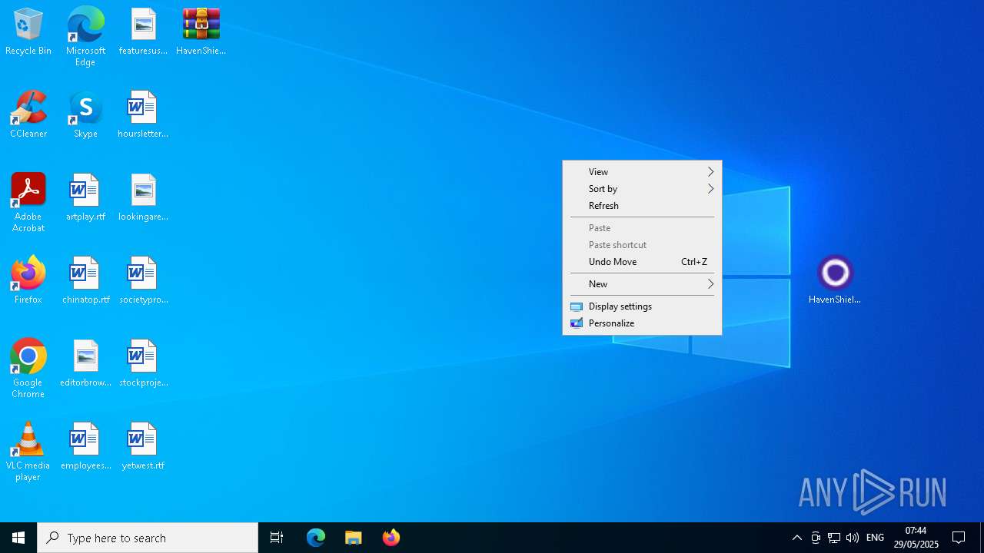The width and height of the screenshot is (984, 553).
Task: Launch Firefox from the taskbar
Action: [391, 538]
